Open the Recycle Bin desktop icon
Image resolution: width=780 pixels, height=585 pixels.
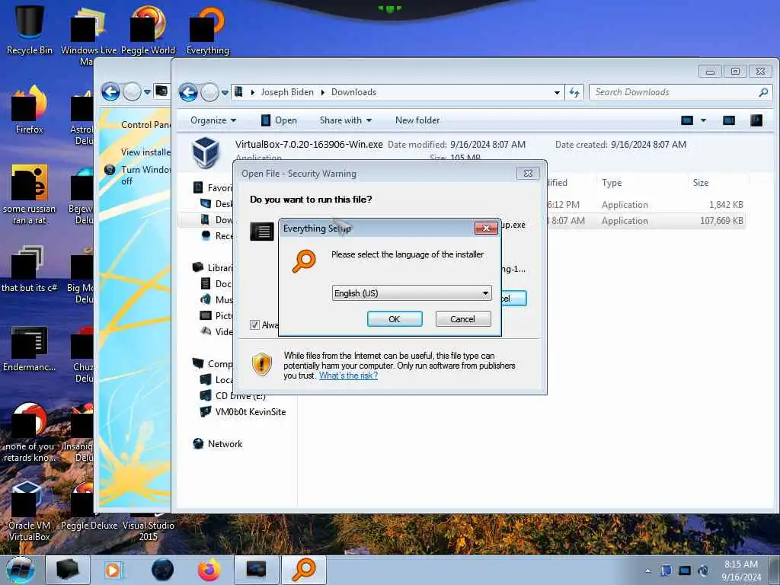30,29
